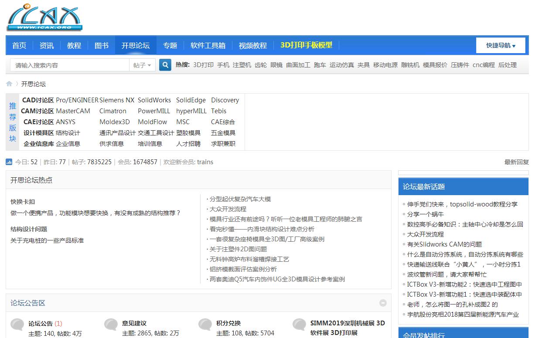Viewport: 535px width, 338px height.
Task: Click the blue magnifier search icon
Action: (165, 64)
